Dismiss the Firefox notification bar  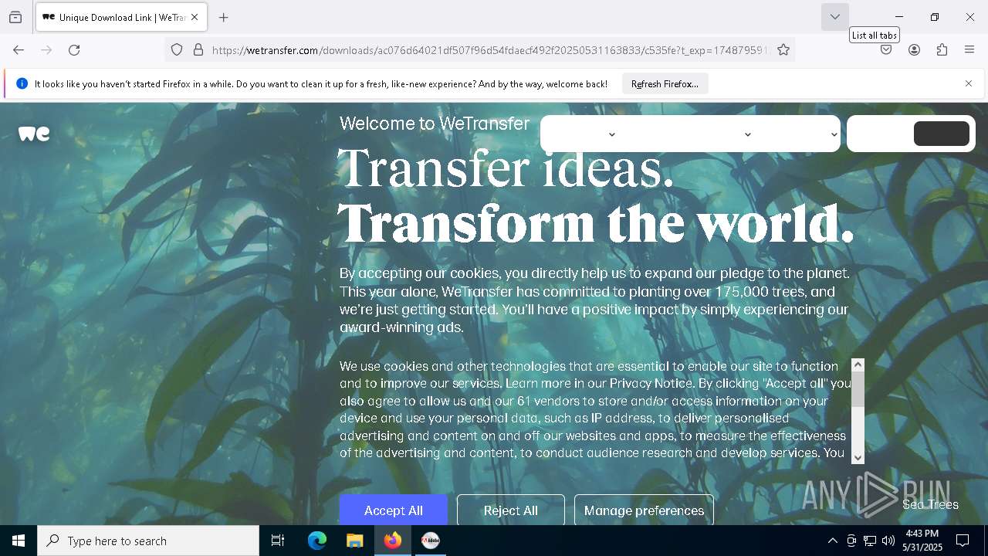pyautogui.click(x=969, y=83)
